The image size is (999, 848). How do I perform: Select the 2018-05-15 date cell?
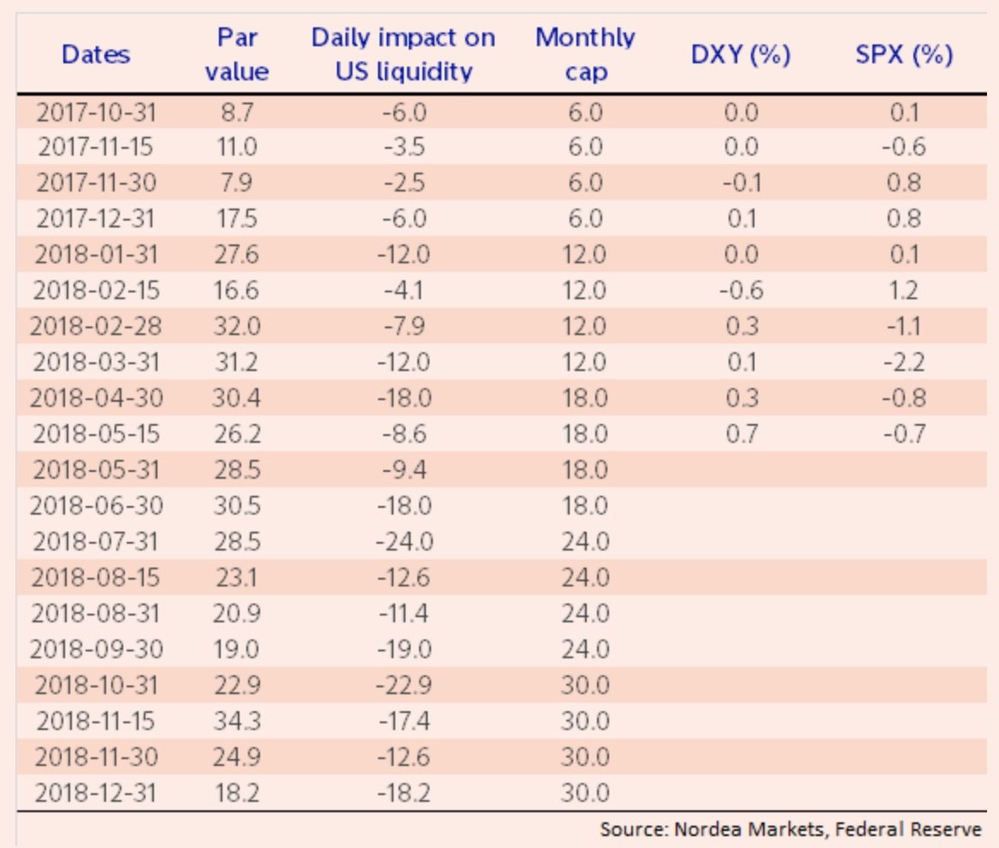pyautogui.click(x=97, y=434)
